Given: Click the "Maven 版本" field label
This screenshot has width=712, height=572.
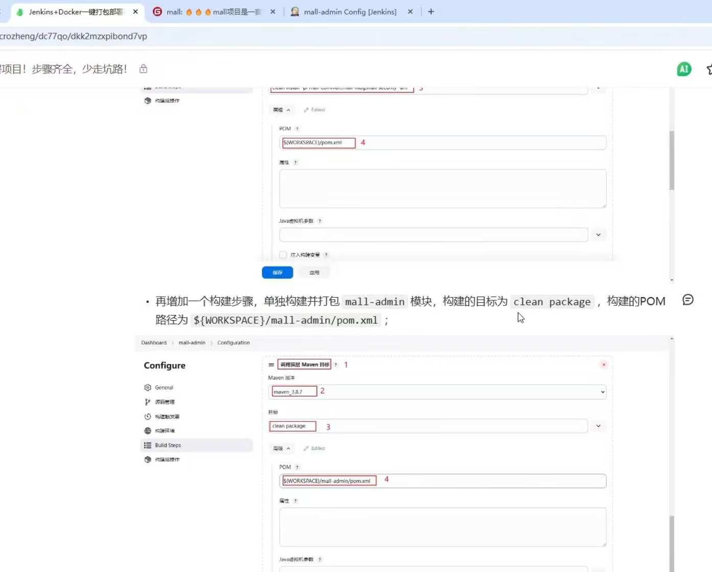Looking at the screenshot, I should (x=282, y=378).
